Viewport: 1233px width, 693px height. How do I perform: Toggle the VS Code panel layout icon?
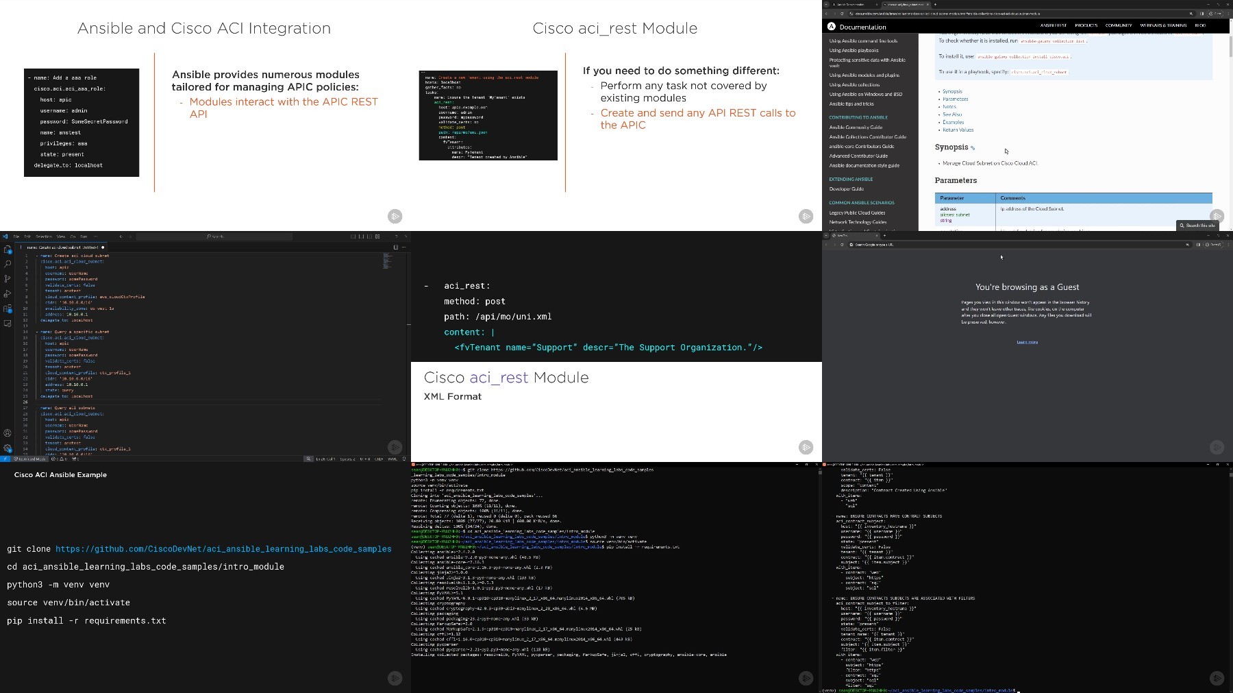[361, 236]
